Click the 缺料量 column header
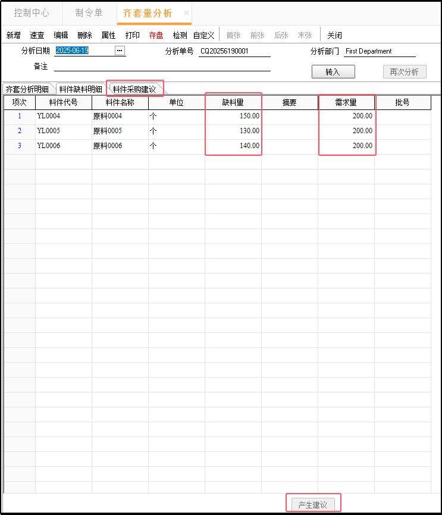Image resolution: width=442 pixels, height=515 pixels. 233,102
